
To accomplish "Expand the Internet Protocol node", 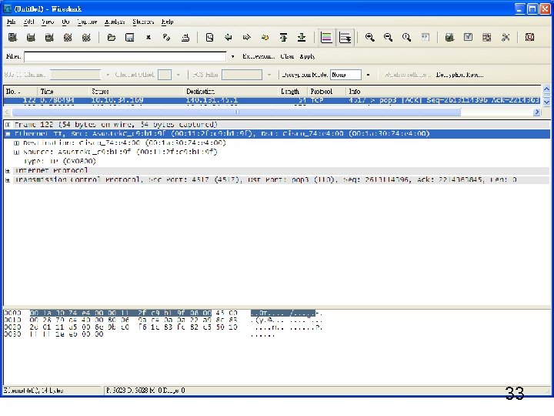I will [x=8, y=170].
